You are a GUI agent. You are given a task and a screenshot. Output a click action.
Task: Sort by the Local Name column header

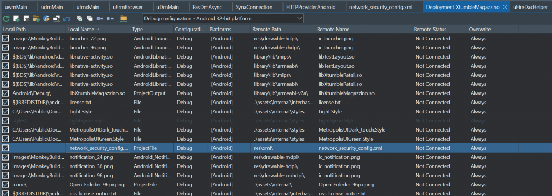tap(98, 30)
